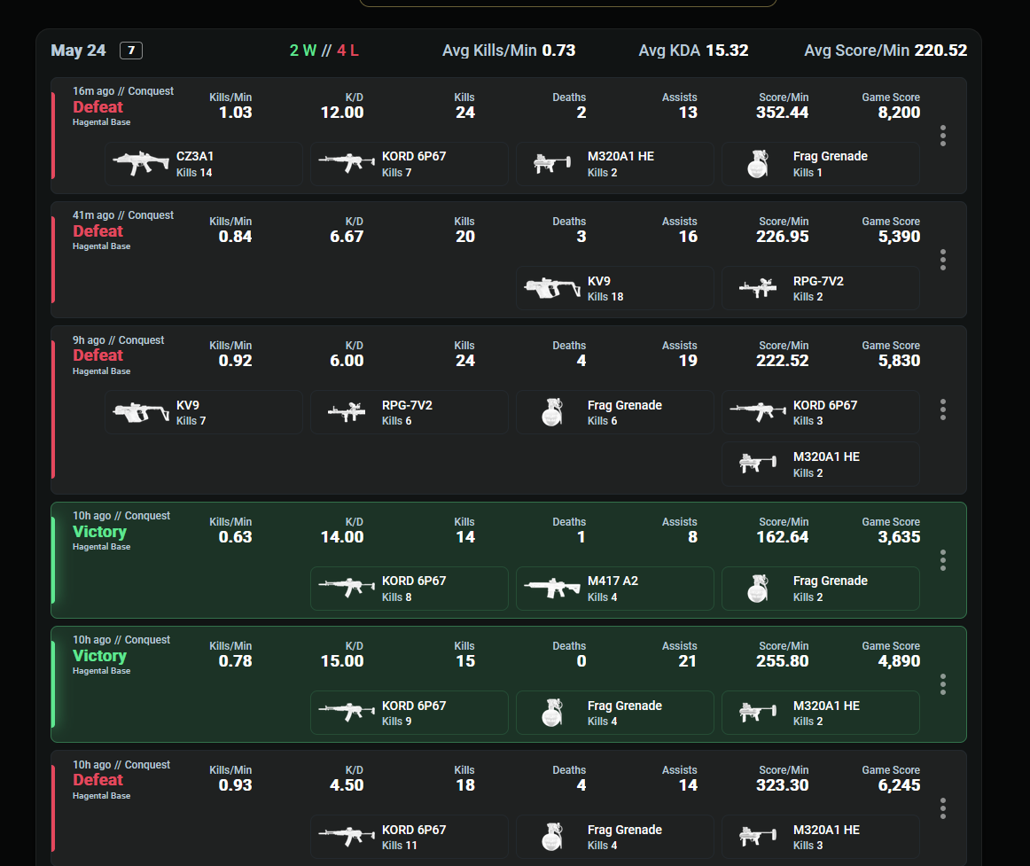Click the M320A1 HE card with 3 kills
Image resolution: width=1030 pixels, height=866 pixels.
coord(821,837)
